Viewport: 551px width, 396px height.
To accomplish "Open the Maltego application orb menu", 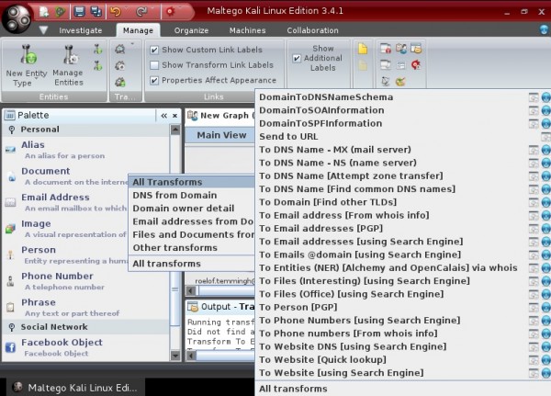I will 17,18.
